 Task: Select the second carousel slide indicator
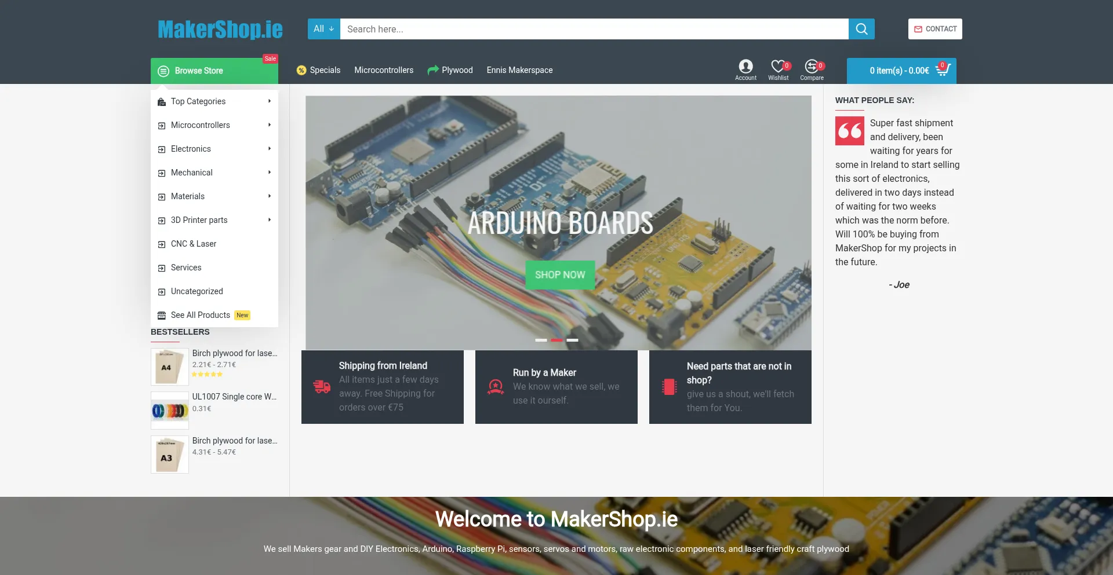tap(556, 340)
